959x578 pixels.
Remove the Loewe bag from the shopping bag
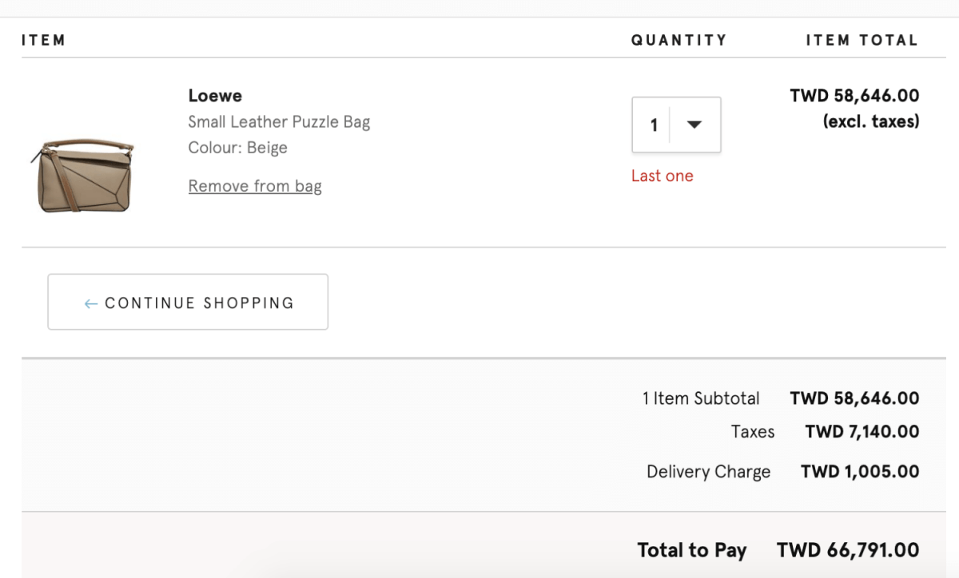point(255,186)
